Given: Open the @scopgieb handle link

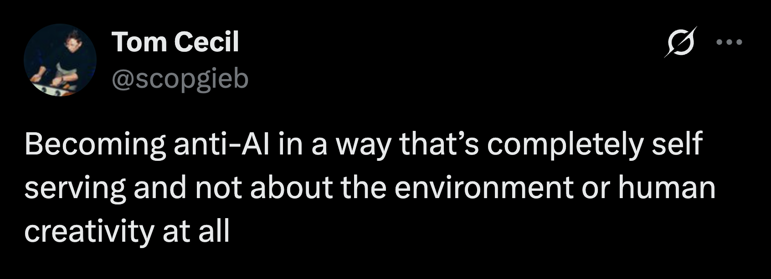Looking at the screenshot, I should (x=180, y=79).
